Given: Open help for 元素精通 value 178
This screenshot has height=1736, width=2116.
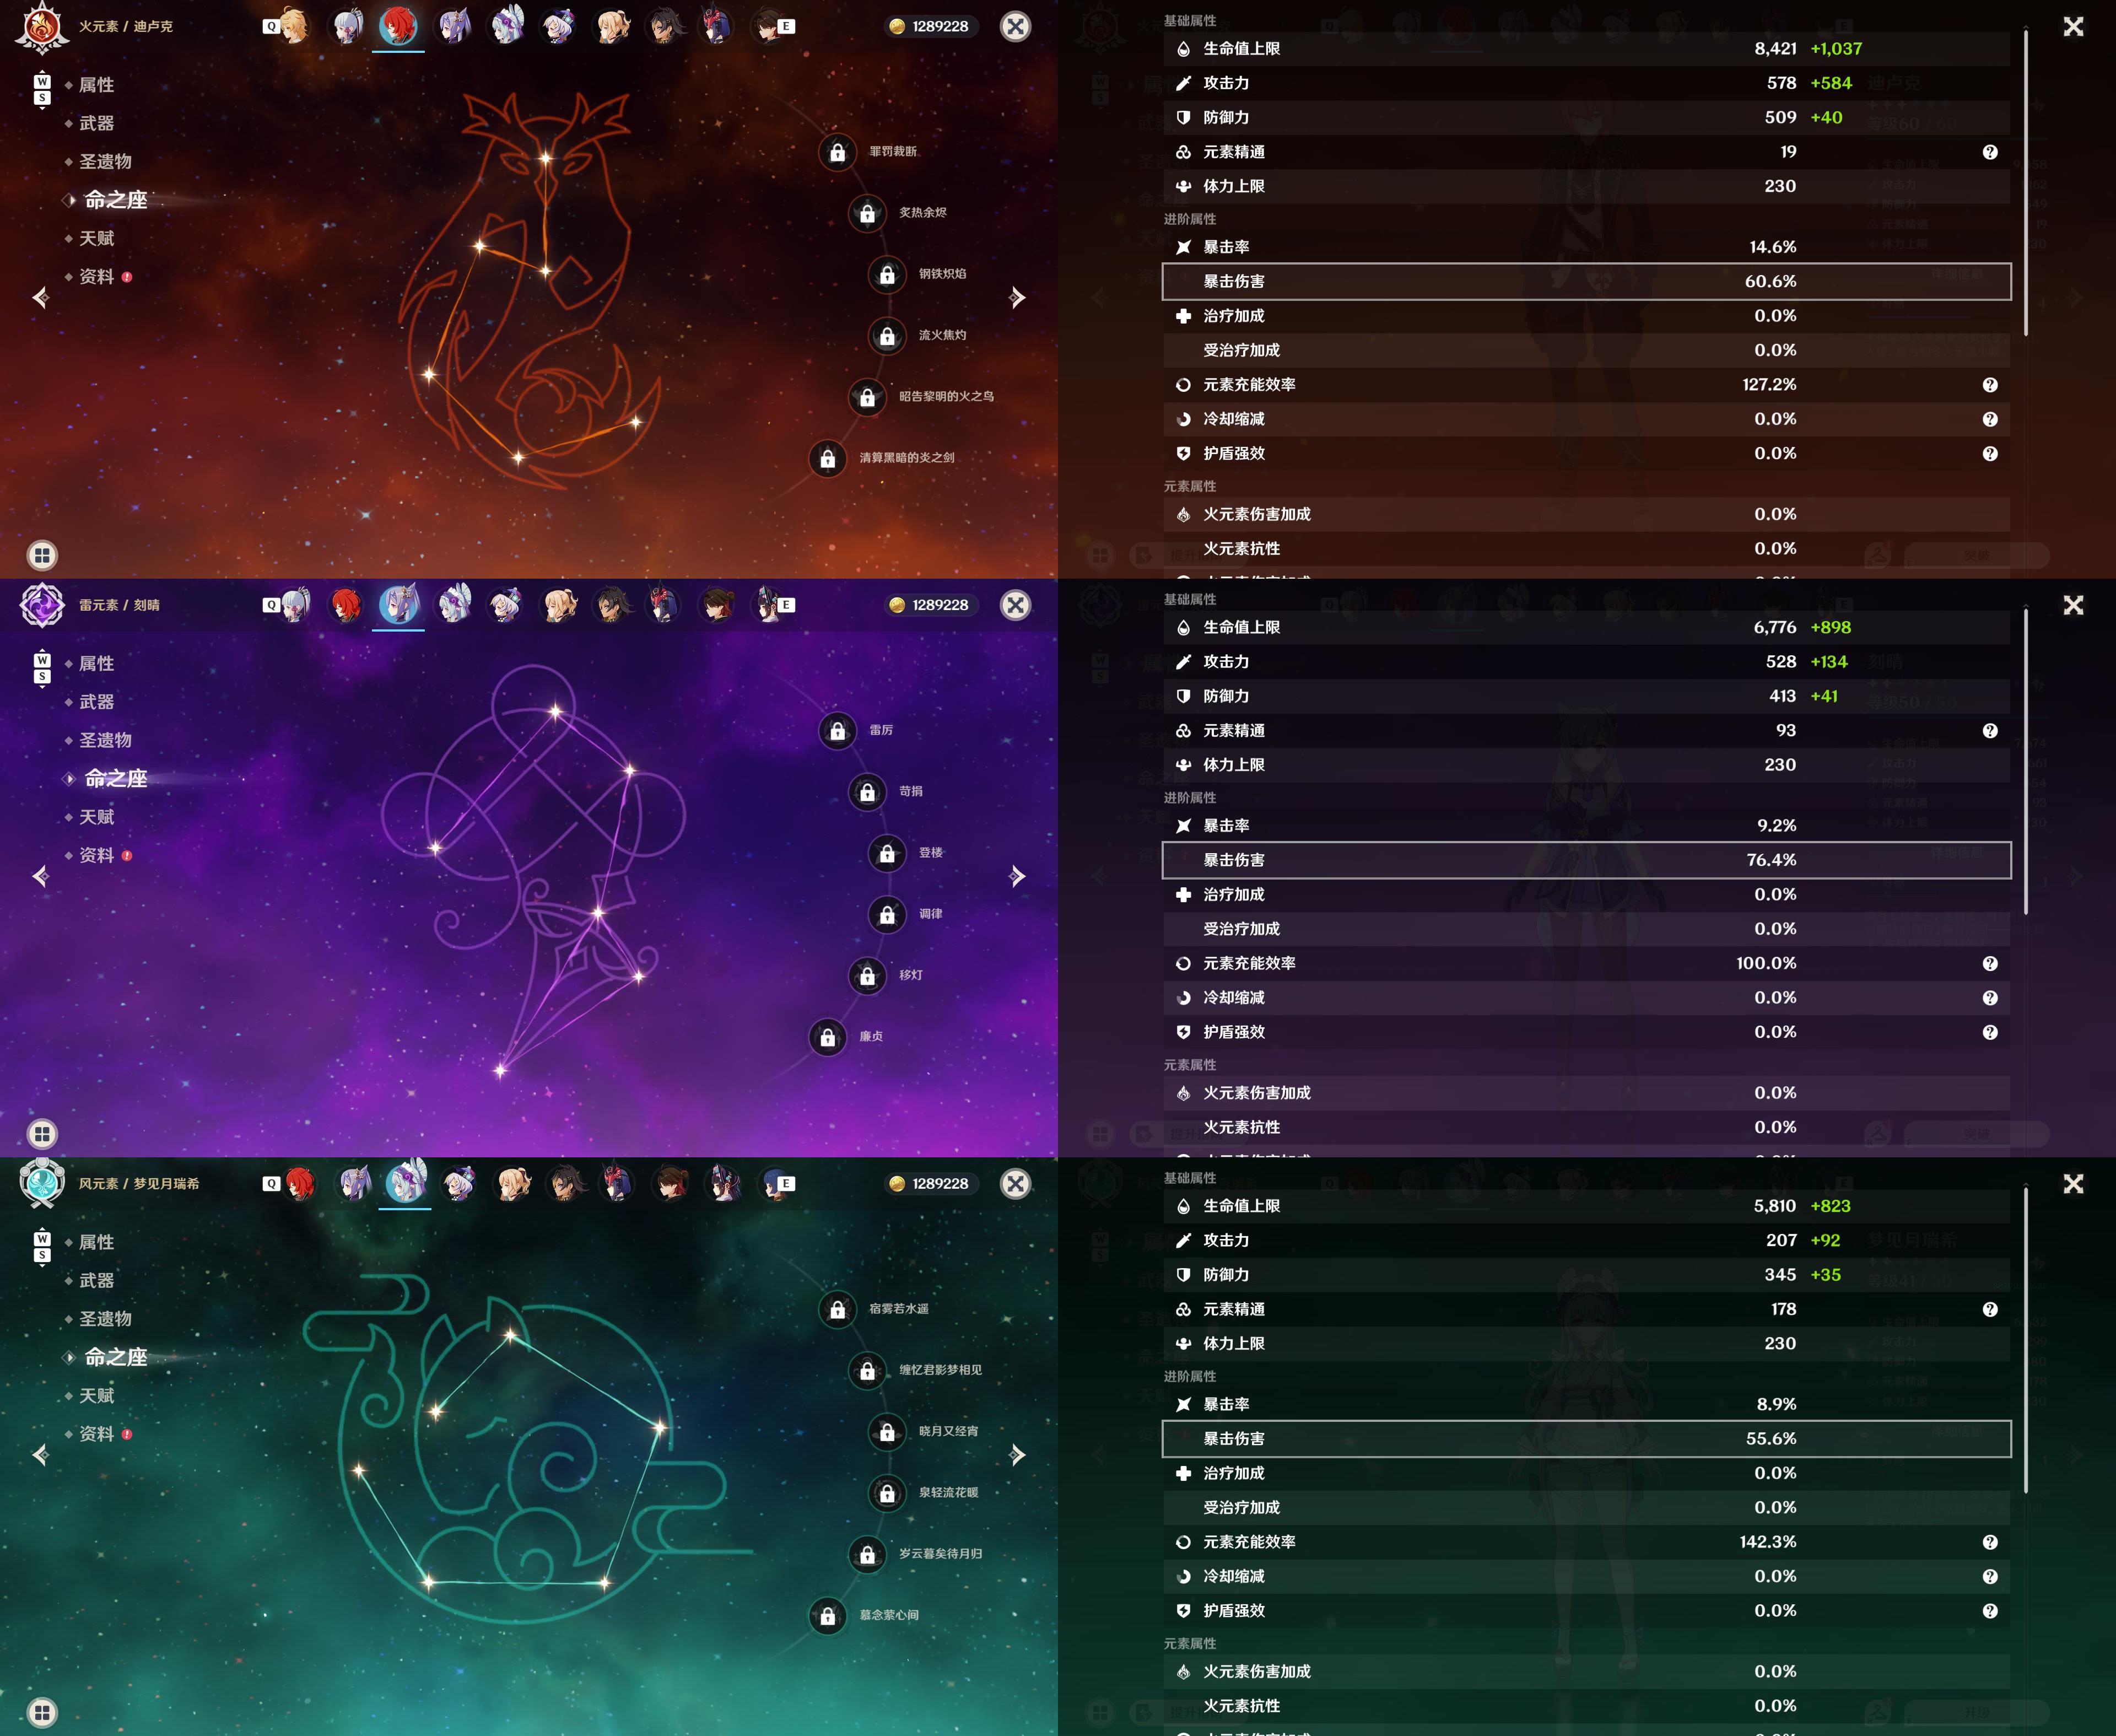Looking at the screenshot, I should [x=1990, y=1310].
